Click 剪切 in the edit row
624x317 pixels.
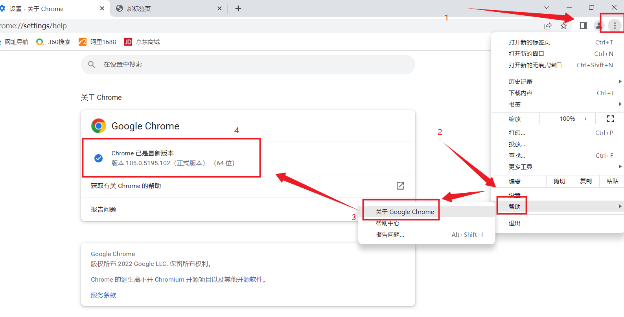click(x=560, y=181)
